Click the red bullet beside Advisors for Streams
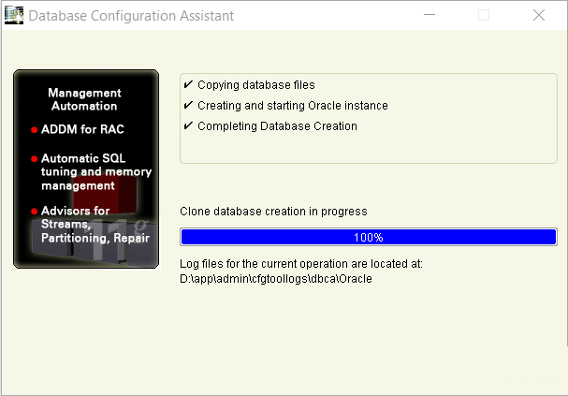The height and width of the screenshot is (396, 568). [34, 212]
